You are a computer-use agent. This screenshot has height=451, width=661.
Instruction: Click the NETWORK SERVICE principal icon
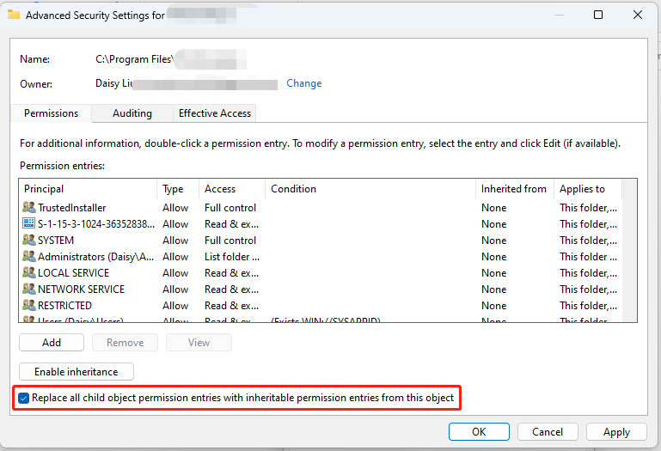pos(29,289)
